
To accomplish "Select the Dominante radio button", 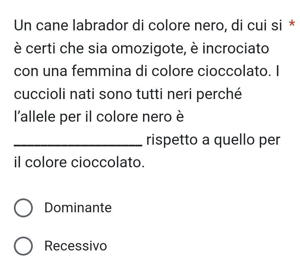I will [x=24, y=208].
